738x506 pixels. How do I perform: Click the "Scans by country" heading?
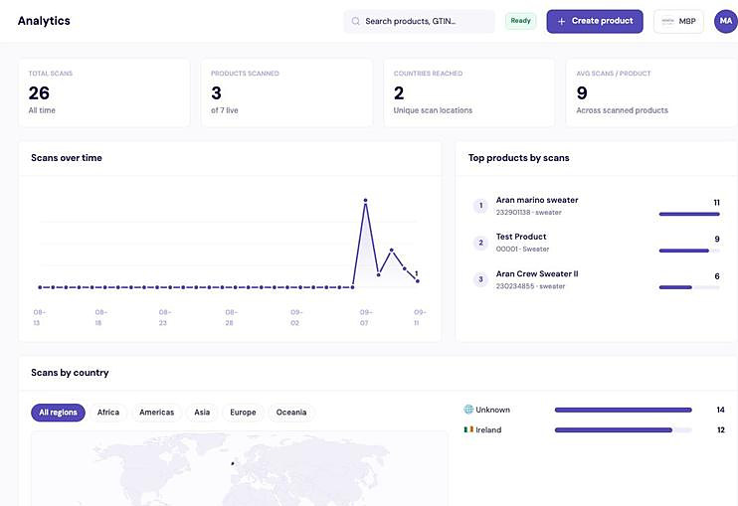click(x=70, y=373)
